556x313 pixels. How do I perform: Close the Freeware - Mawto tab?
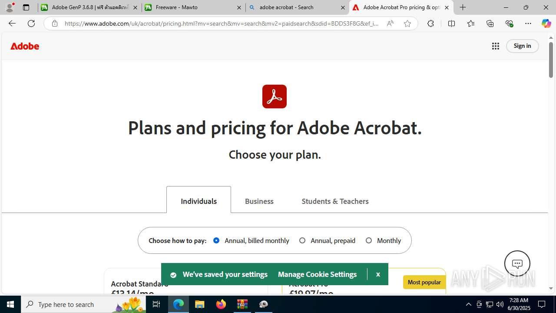tap(239, 7)
